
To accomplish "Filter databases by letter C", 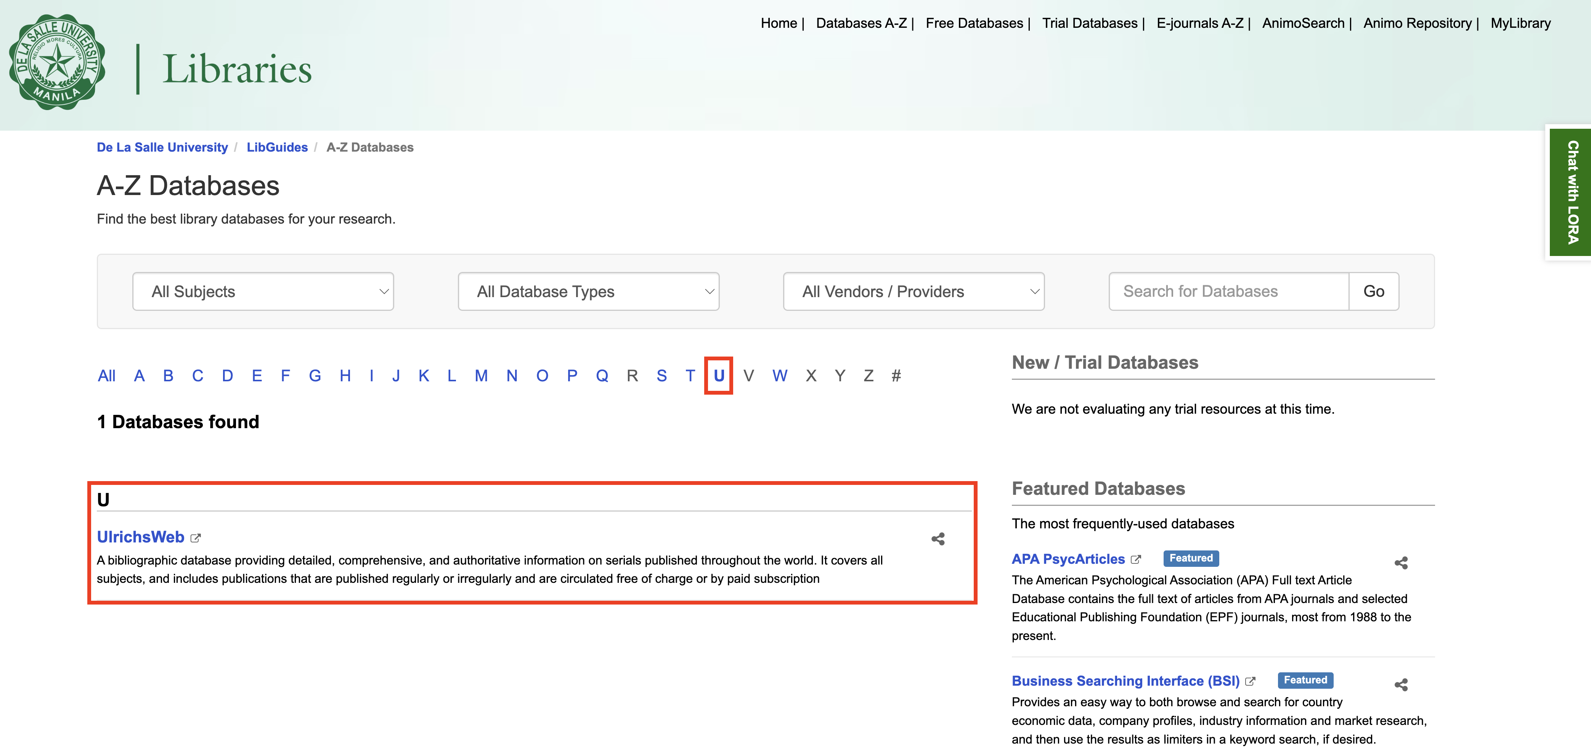I will tap(197, 375).
